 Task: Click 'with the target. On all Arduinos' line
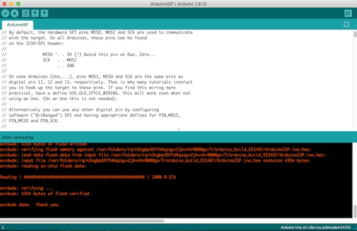coord(74,38)
